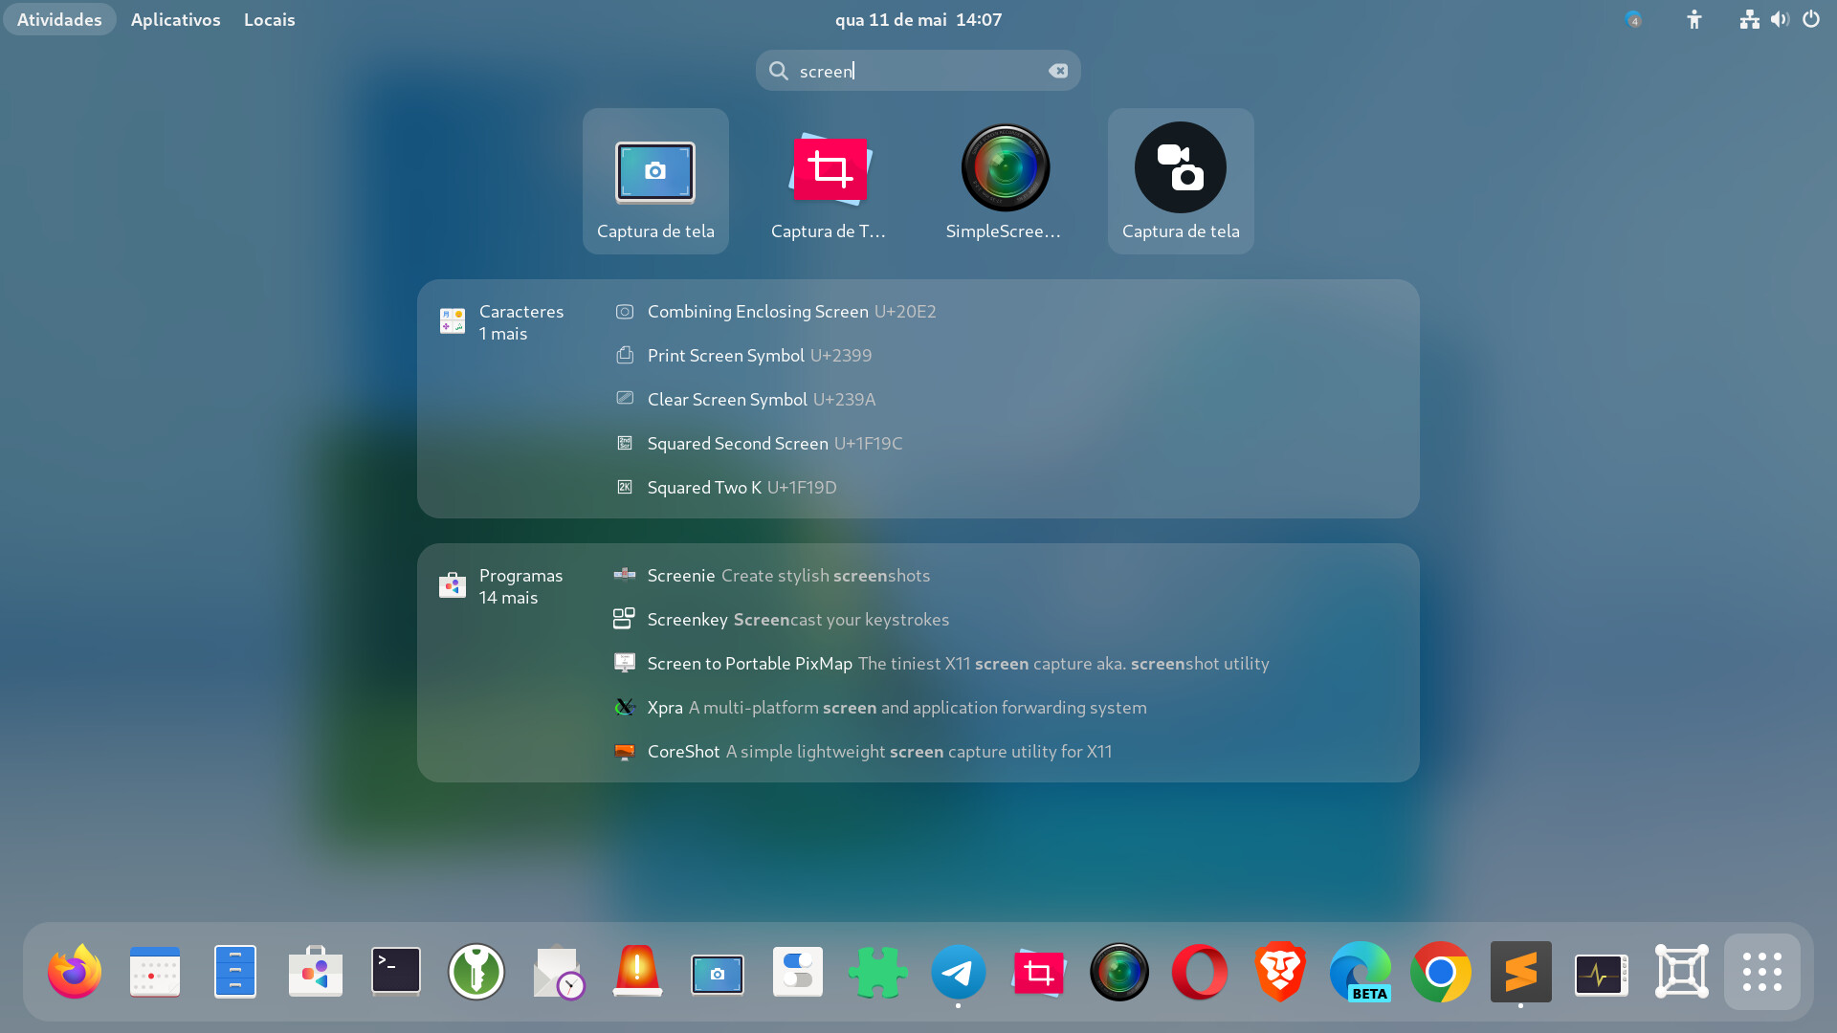Screen dimensions: 1837x1033
Task: Open accessibility menu in top bar
Action: (x=1694, y=19)
